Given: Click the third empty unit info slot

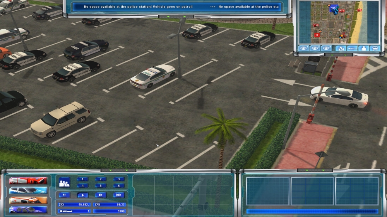Looking at the screenshot, I should pos(357,191).
